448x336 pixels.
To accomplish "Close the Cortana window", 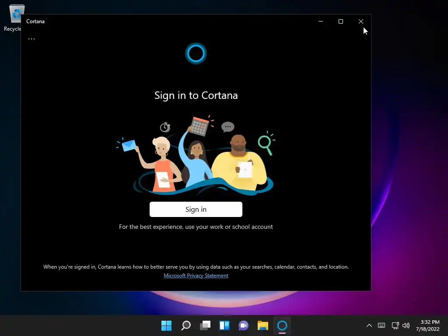I will pos(361,21).
